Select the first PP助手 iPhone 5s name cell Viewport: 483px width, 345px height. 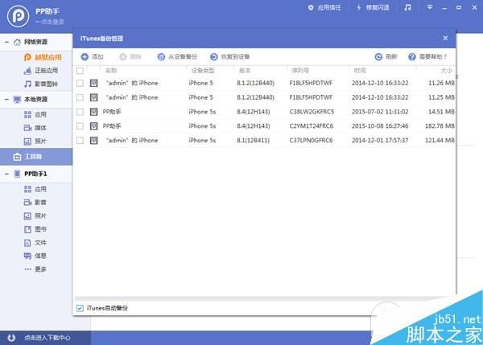(112, 112)
